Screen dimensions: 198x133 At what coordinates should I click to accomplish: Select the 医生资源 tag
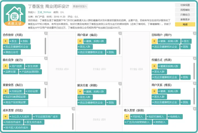32,66
